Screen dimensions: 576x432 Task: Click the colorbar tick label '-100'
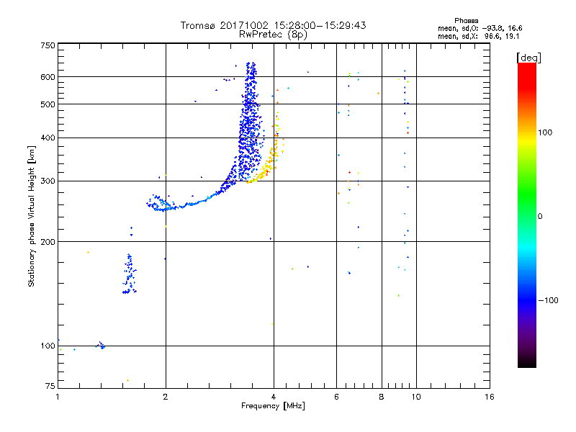point(548,300)
